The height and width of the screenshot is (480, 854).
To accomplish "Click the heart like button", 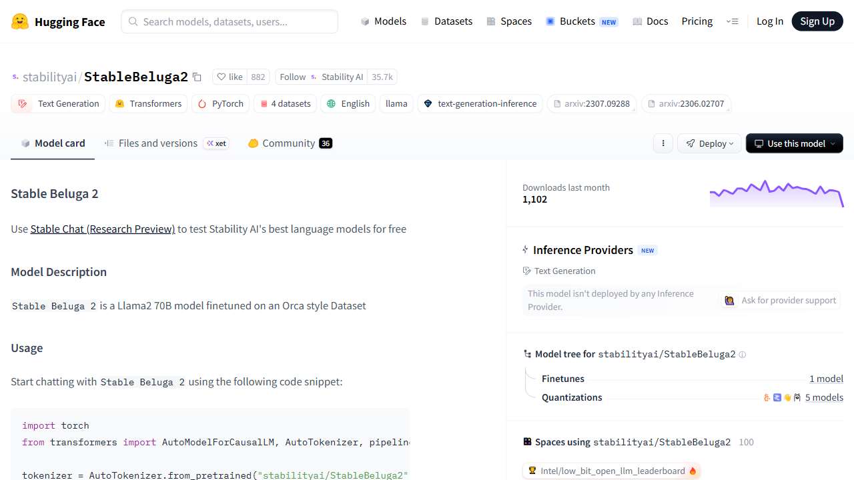I will (x=230, y=77).
